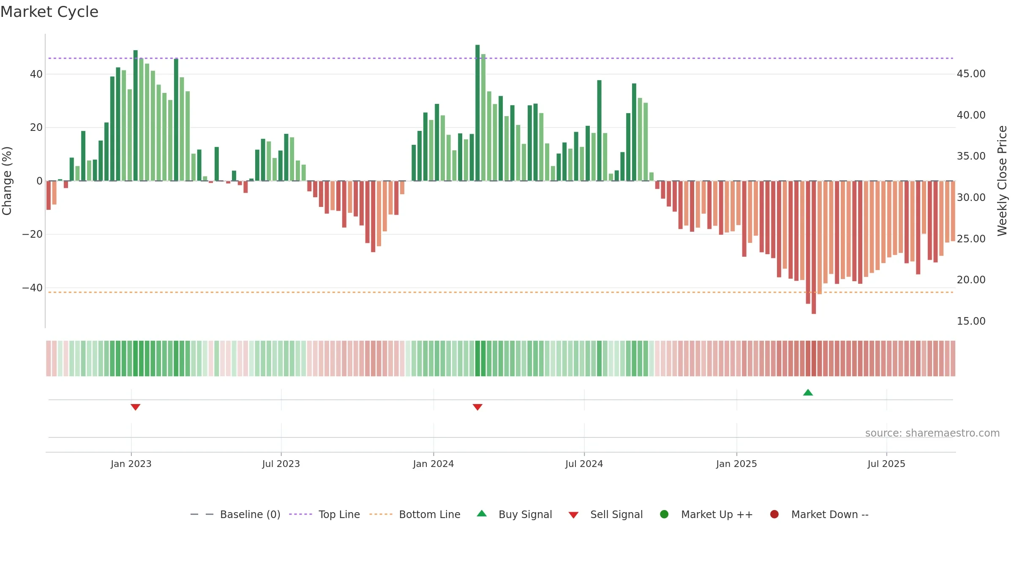Click the orange dotted Bottom Line on the chart
1014x570 pixels.
(x=501, y=292)
